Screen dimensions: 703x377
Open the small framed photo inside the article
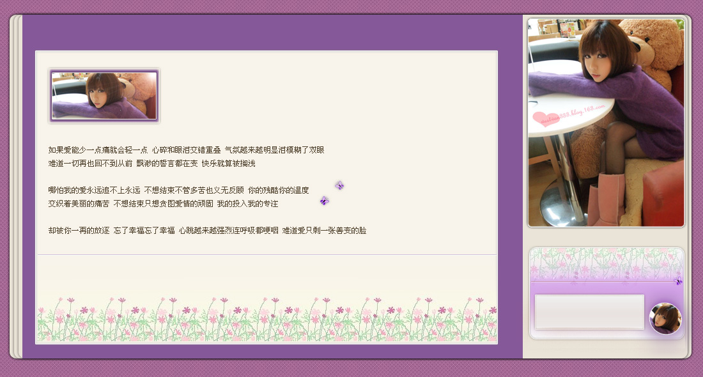click(104, 95)
